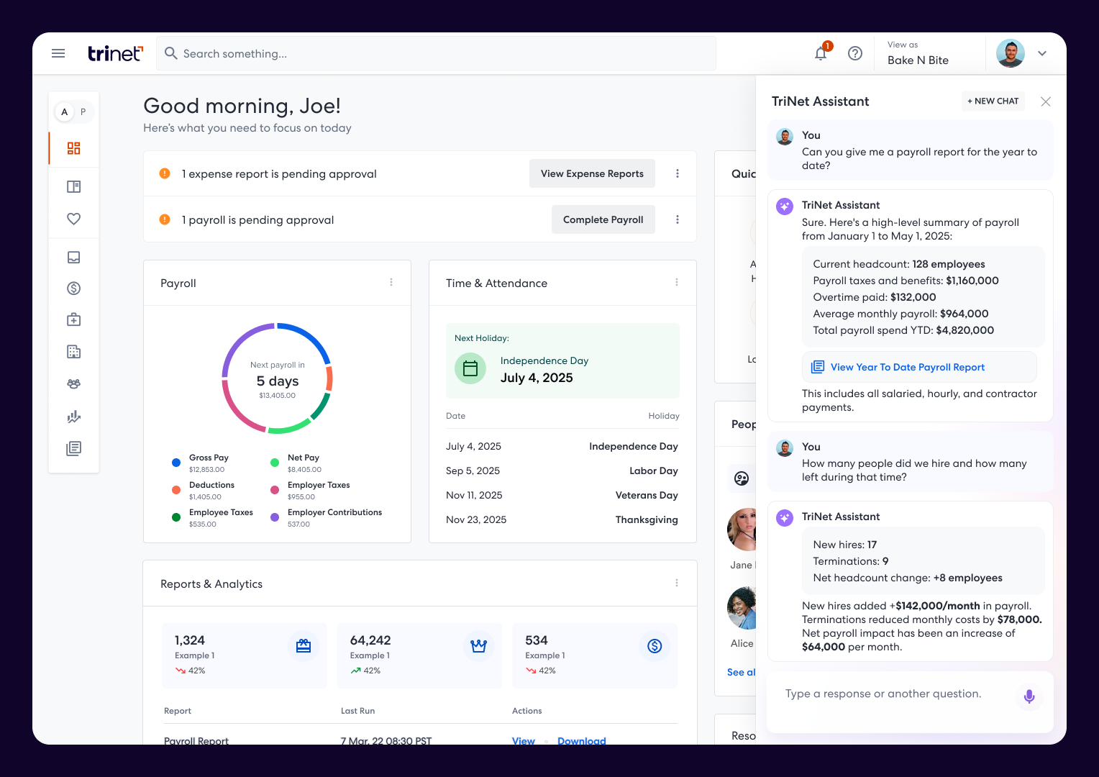The height and width of the screenshot is (777, 1099).
Task: Click the Search something input field
Action: tap(436, 53)
